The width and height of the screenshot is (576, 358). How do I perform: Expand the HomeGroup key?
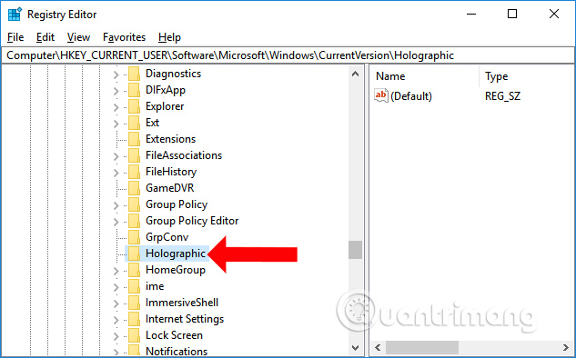click(116, 271)
